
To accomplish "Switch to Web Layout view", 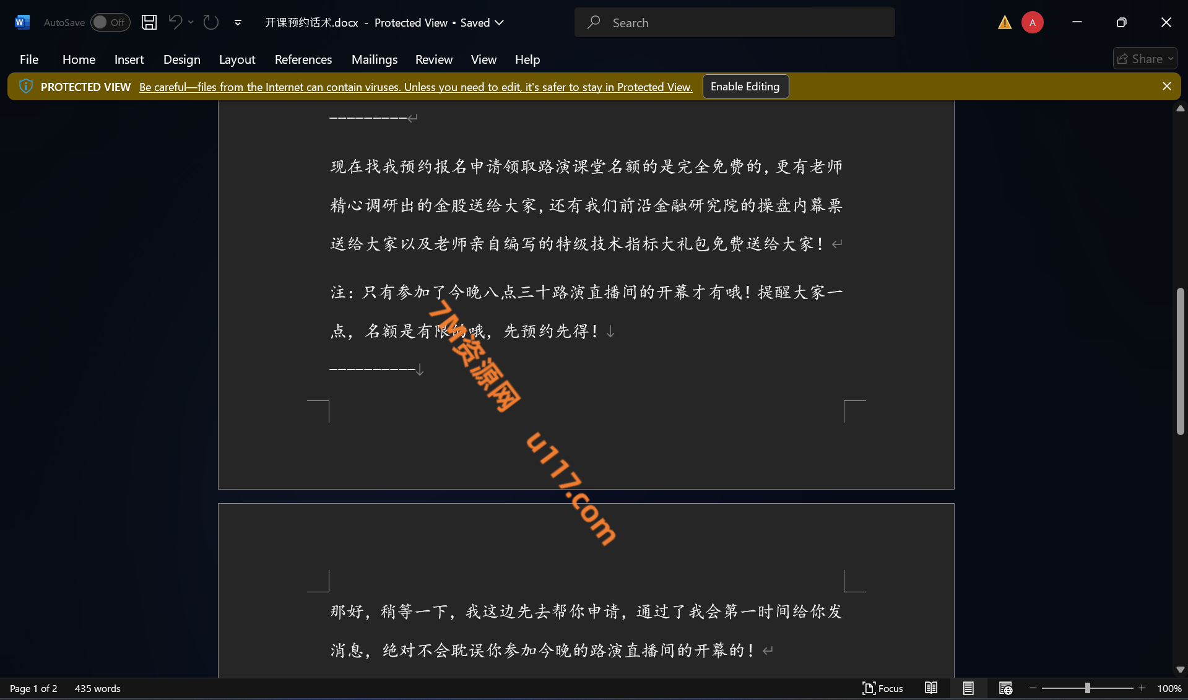I will (x=1005, y=688).
